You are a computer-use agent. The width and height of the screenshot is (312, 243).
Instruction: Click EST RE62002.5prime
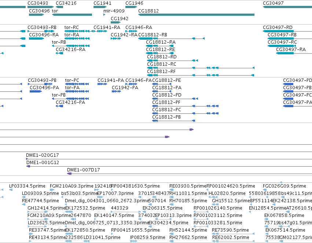(230, 237)
